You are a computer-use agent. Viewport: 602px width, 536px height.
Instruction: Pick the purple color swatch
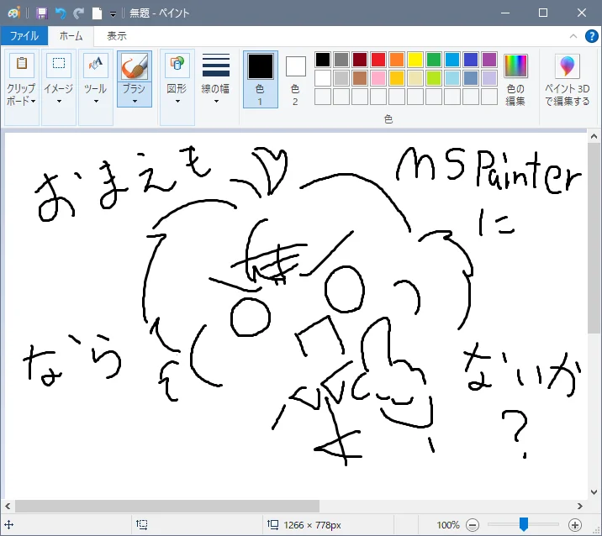[x=489, y=60]
